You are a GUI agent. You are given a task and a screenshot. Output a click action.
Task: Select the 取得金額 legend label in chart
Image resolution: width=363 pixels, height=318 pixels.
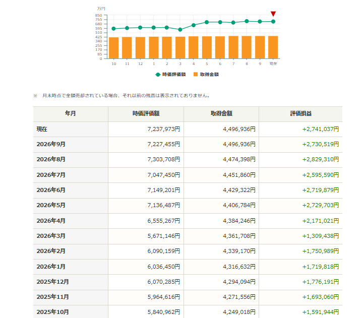tap(209, 75)
